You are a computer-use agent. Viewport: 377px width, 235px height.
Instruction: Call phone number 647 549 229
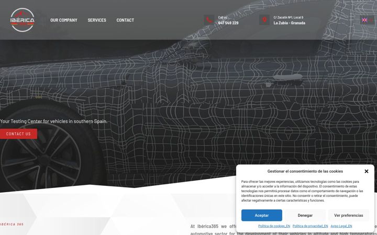(x=228, y=23)
